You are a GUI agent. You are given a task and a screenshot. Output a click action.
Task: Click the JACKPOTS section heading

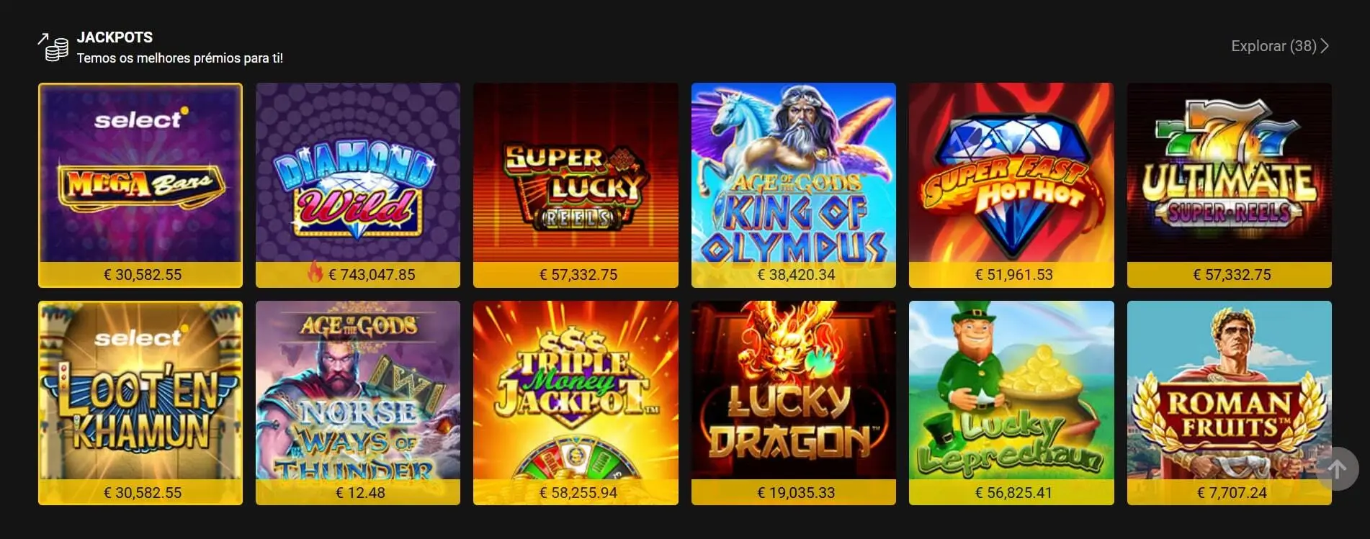point(115,37)
